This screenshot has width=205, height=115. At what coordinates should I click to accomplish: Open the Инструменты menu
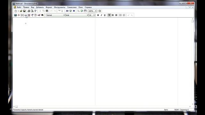coord(60,7)
